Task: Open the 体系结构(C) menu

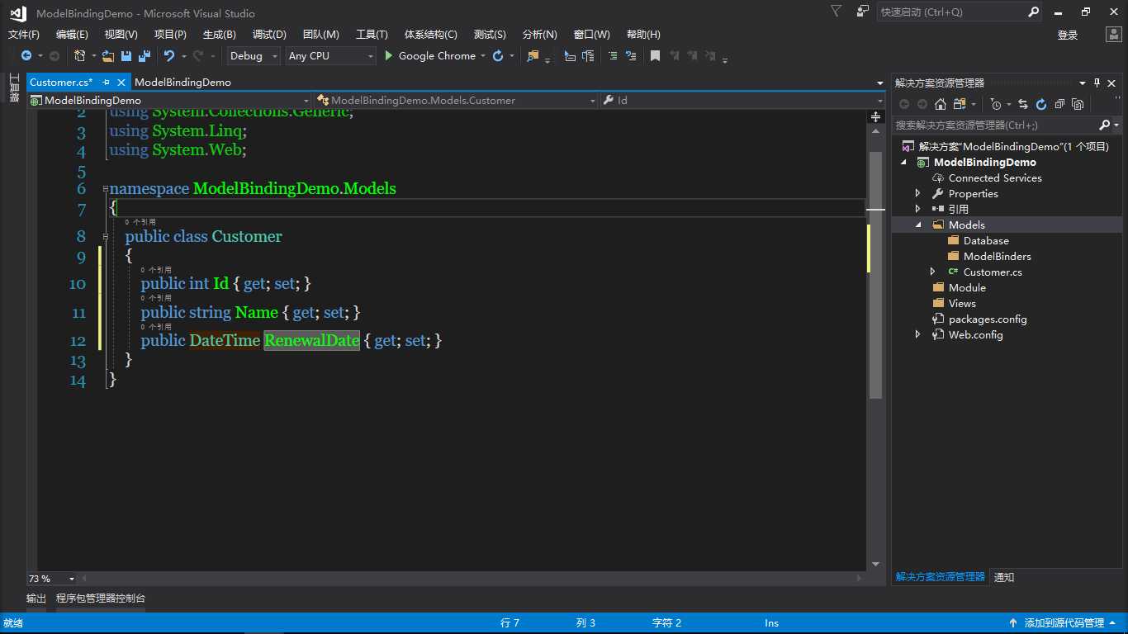Action: 430,35
